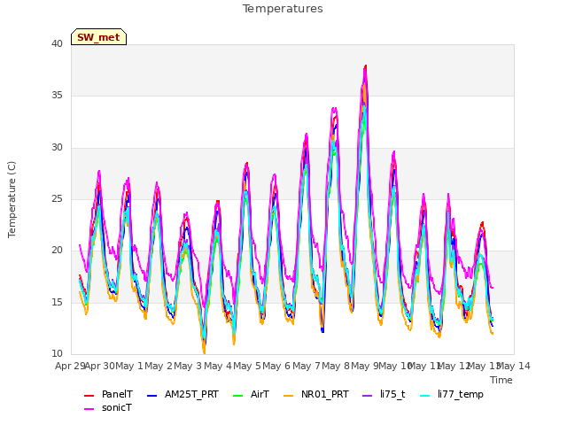
Task: Click the 40 y-axis tick label
Action: click(57, 43)
